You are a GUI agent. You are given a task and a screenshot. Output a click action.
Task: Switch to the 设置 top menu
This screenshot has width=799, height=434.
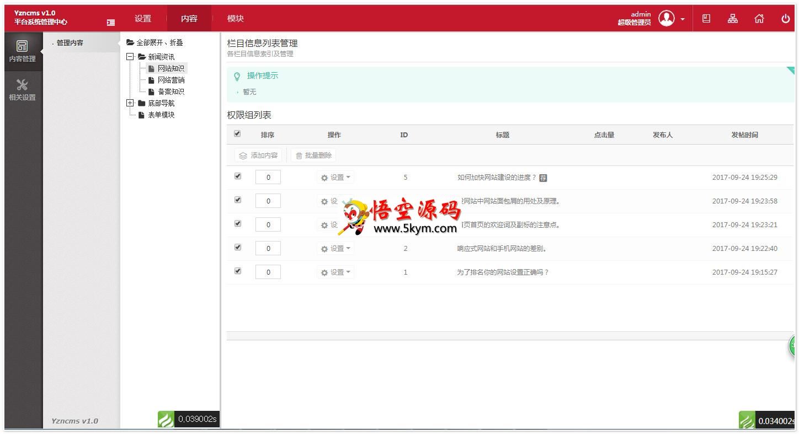pyautogui.click(x=143, y=19)
